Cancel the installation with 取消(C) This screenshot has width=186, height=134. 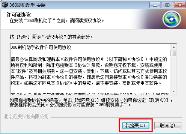(167, 125)
